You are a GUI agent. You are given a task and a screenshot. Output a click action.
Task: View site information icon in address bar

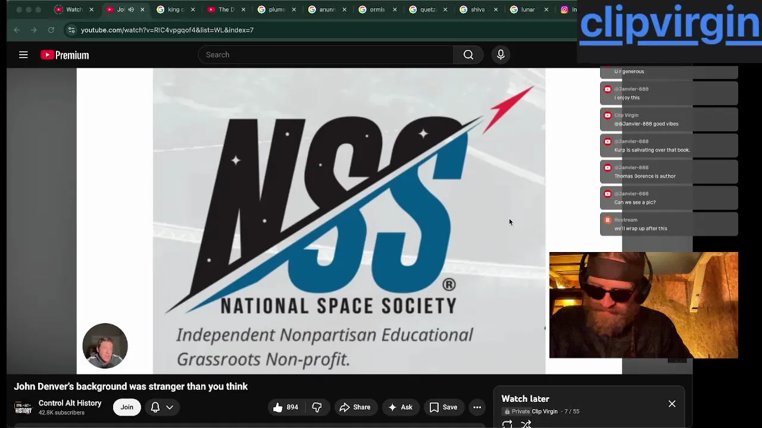71,30
